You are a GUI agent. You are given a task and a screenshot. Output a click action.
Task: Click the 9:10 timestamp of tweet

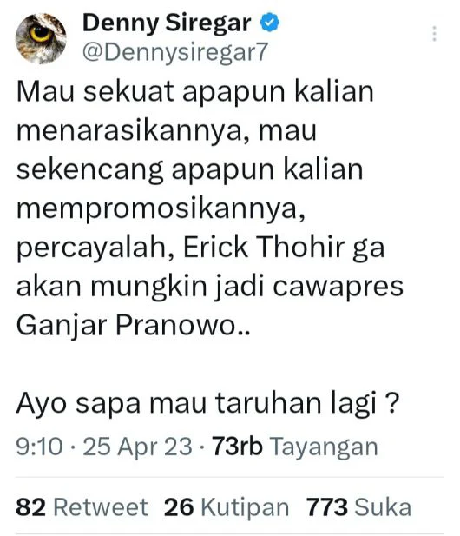pos(40,447)
